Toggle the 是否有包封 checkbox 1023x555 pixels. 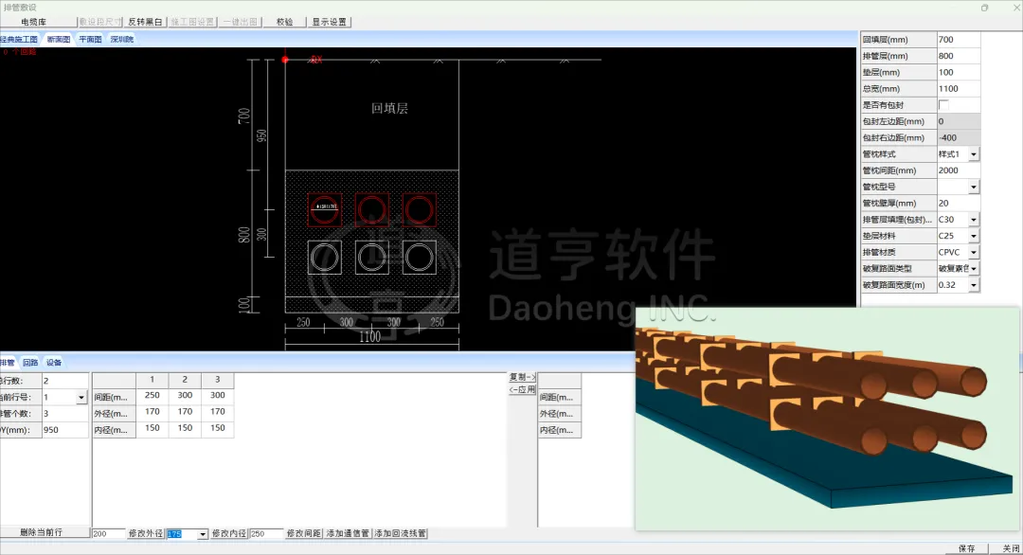pyautogui.click(x=943, y=105)
